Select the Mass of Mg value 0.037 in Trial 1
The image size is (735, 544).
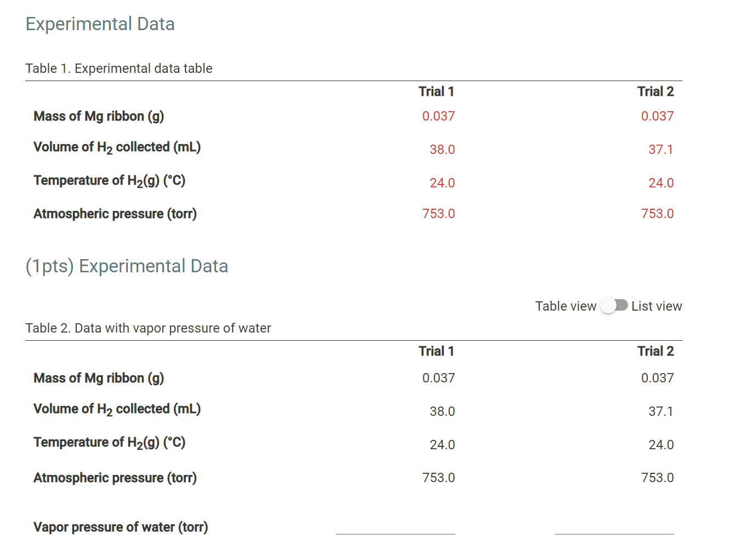438,116
